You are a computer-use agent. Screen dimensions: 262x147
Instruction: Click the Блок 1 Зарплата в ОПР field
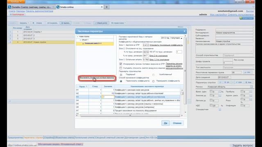click(146, 45)
